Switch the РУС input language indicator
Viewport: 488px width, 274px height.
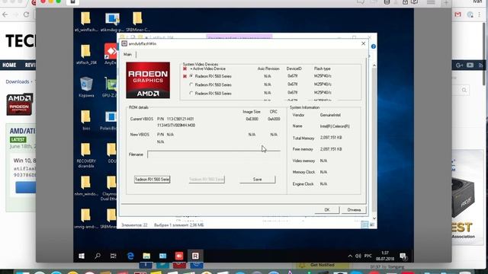[x=368, y=256]
